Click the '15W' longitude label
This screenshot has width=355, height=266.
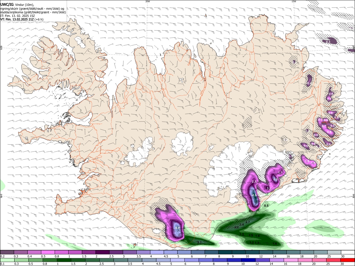point(294,1)
